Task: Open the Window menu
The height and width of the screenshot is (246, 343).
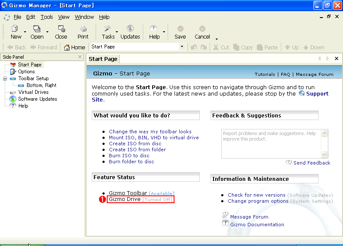Action: coord(84,17)
